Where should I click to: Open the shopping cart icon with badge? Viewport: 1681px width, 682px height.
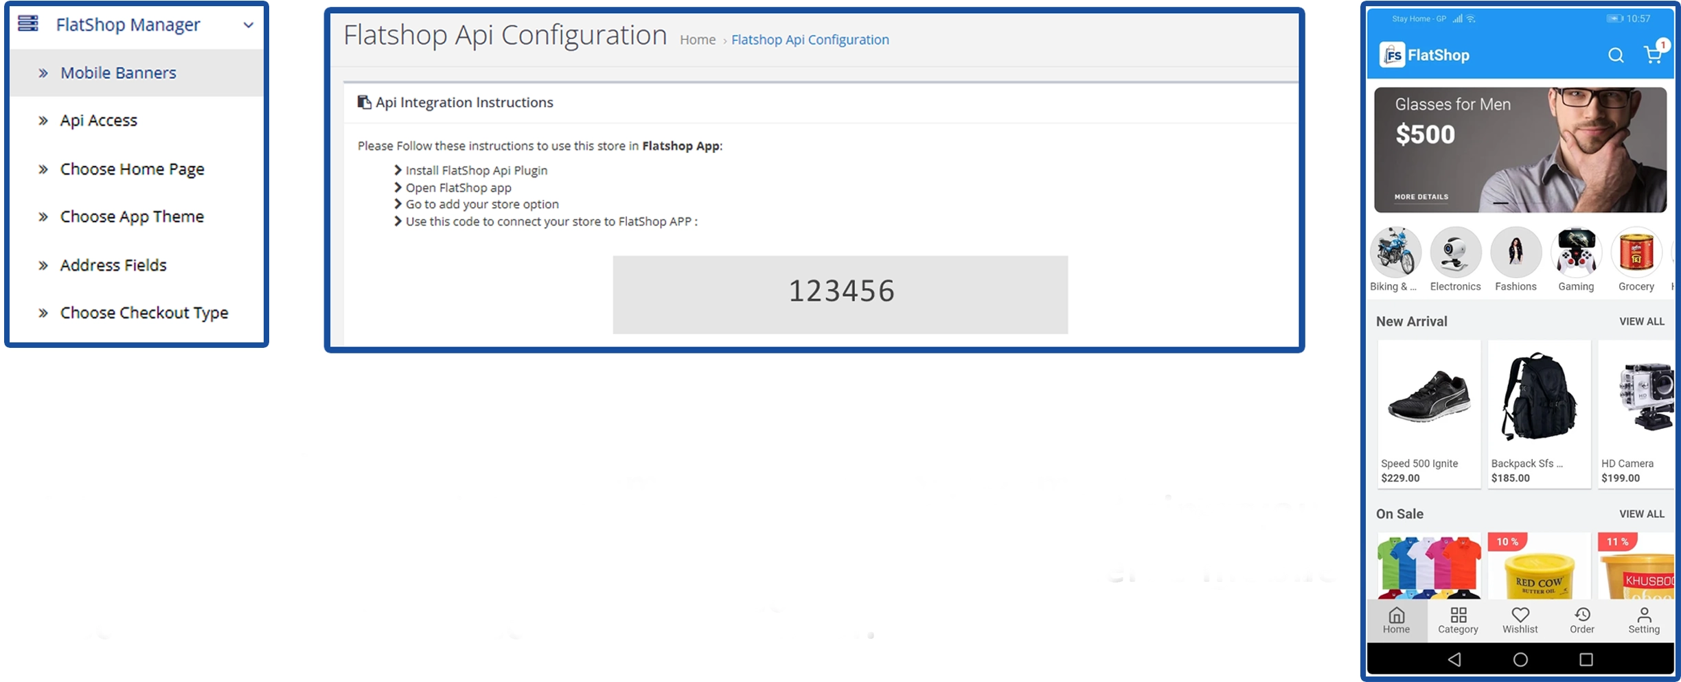click(x=1654, y=54)
